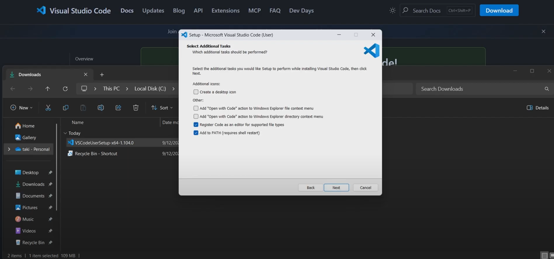
Task: Click the Copy icon in Explorer toolbar
Action: tap(66, 108)
